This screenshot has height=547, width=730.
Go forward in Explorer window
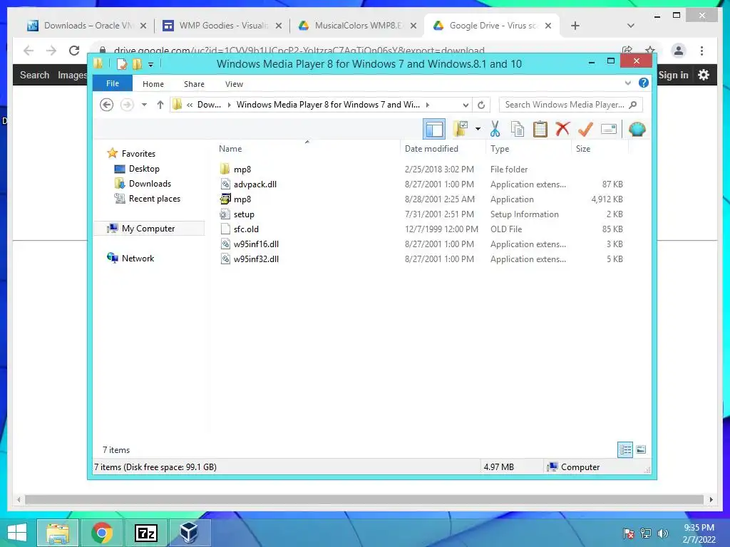pyautogui.click(x=127, y=105)
